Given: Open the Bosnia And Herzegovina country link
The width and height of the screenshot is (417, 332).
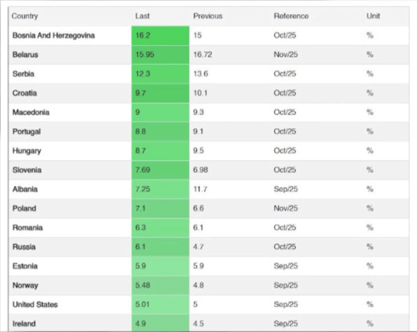Looking at the screenshot, I should [54, 36].
